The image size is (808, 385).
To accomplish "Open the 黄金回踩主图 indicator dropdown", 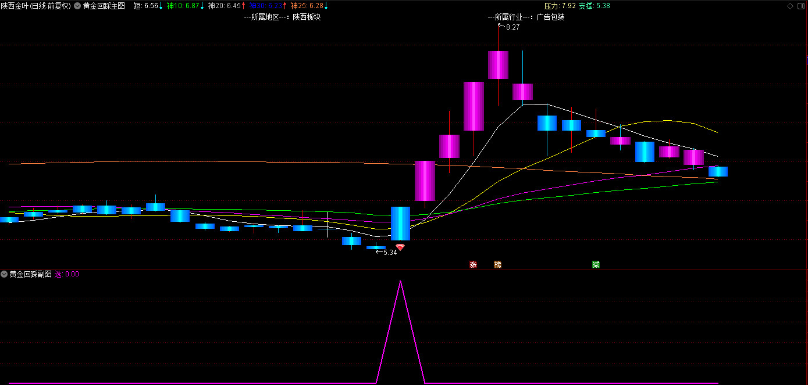I will point(78,6).
